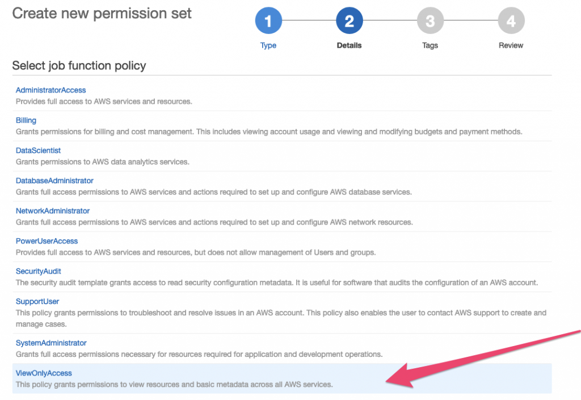Click the step 4 Review circle
The image size is (581, 400).
[x=511, y=22]
